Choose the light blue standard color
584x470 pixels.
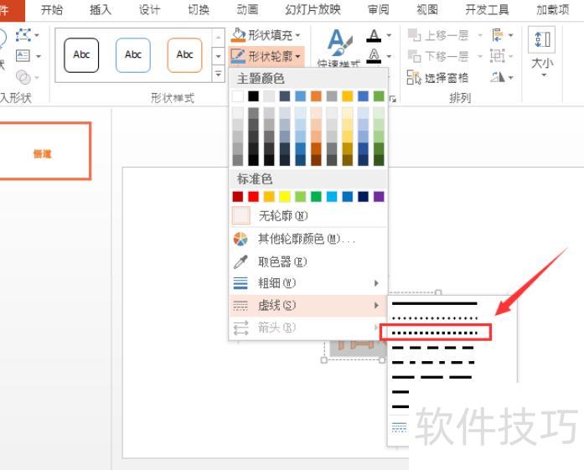tap(332, 196)
